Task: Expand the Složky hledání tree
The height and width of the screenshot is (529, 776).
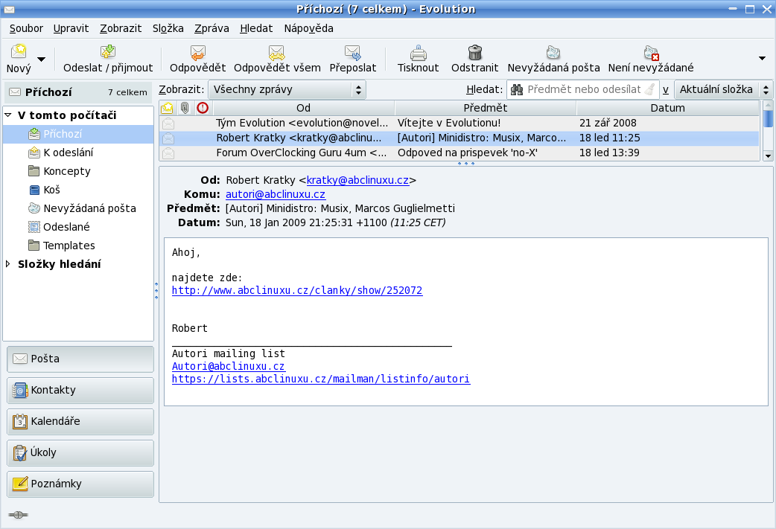Action: (8, 264)
